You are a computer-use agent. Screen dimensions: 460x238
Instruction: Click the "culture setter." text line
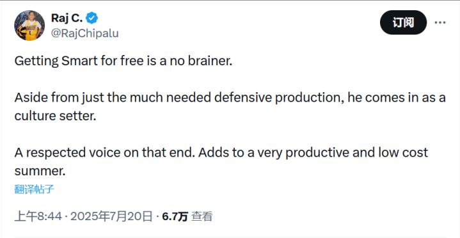click(x=55, y=116)
